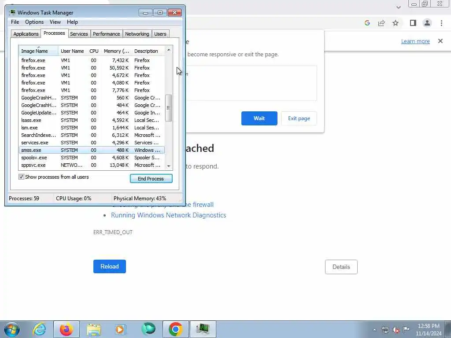Open Chrome three-dot menu
The width and height of the screenshot is (451, 338).
(441, 23)
